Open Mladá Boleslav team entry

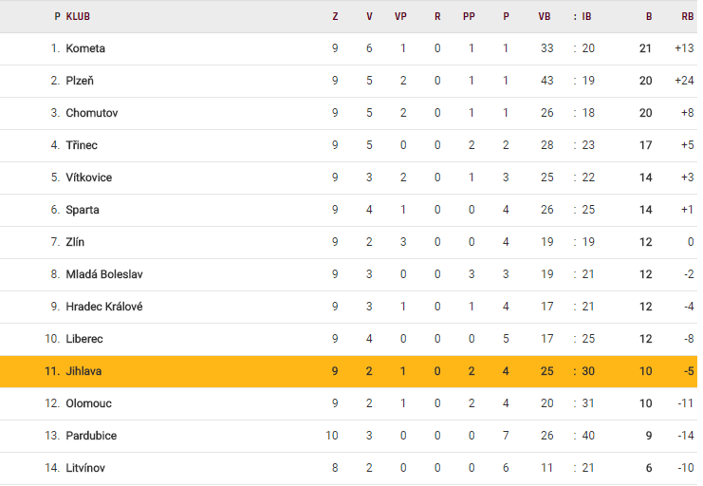click(104, 274)
